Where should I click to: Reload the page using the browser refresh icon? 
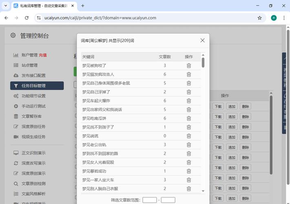coord(27,18)
